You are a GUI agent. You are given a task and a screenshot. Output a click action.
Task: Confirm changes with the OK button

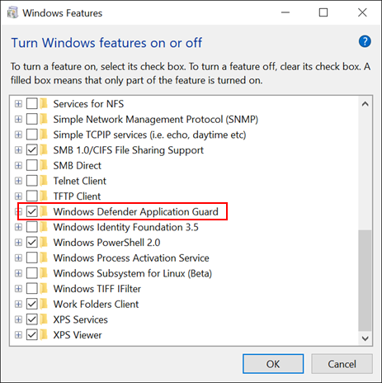coord(273,364)
